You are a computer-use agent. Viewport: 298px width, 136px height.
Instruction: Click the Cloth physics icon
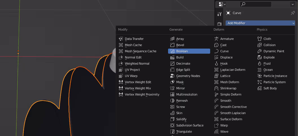pyautogui.click(x=260, y=39)
